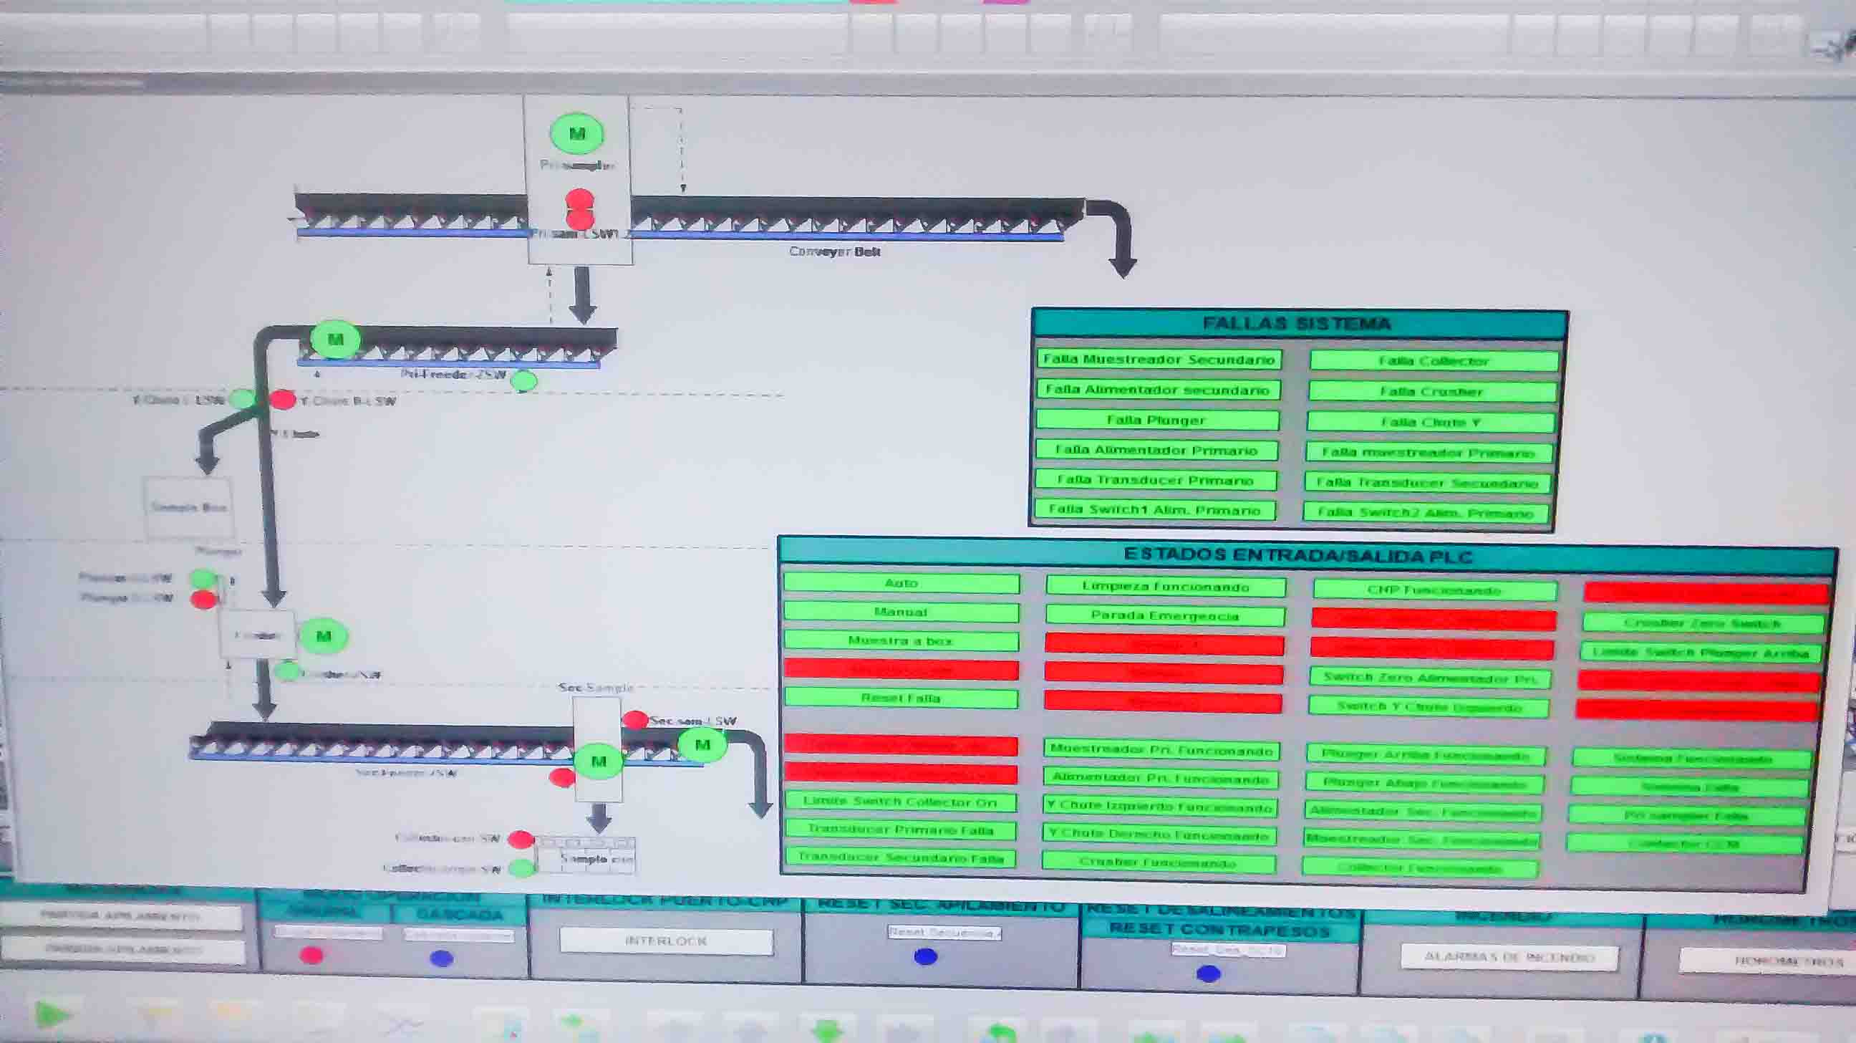Viewport: 1856px width, 1043px height.
Task: Click the red Y Chute R-LSW indicator
Action: [x=282, y=399]
